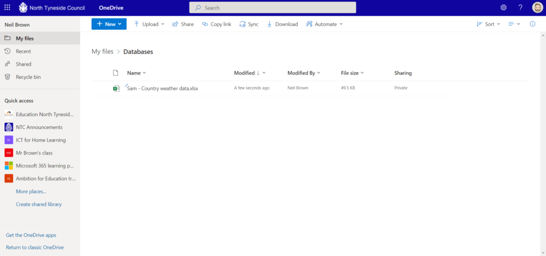Viewport: 546px width, 256px height.
Task: Click the My files breadcrumb link
Action: pyautogui.click(x=102, y=52)
